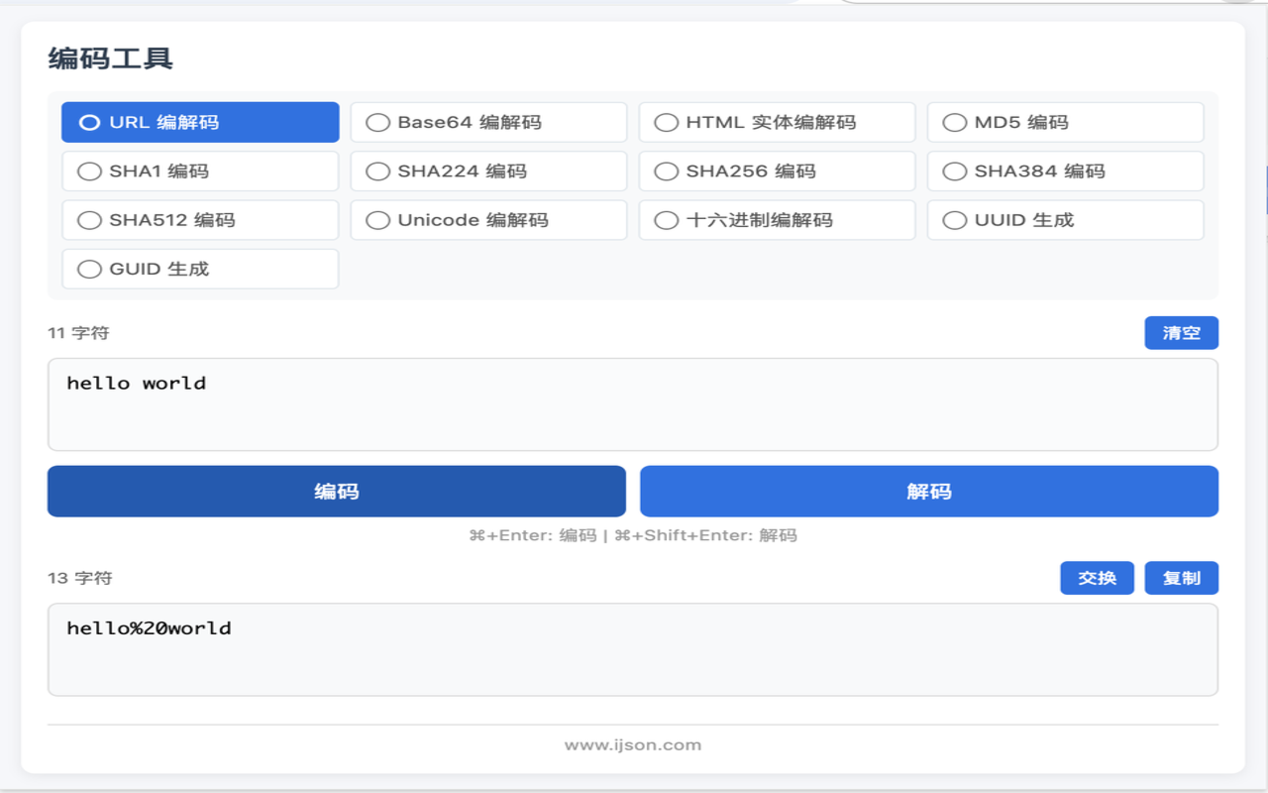Choose 十六进制编解码 option
The image size is (1268, 793).
coord(777,220)
